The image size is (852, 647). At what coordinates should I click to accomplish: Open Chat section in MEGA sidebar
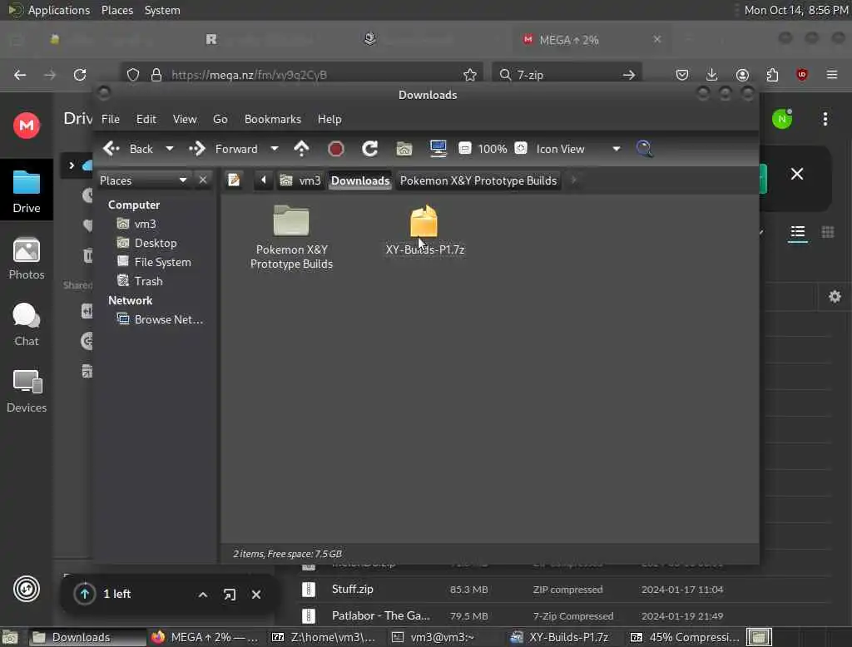pyautogui.click(x=26, y=325)
